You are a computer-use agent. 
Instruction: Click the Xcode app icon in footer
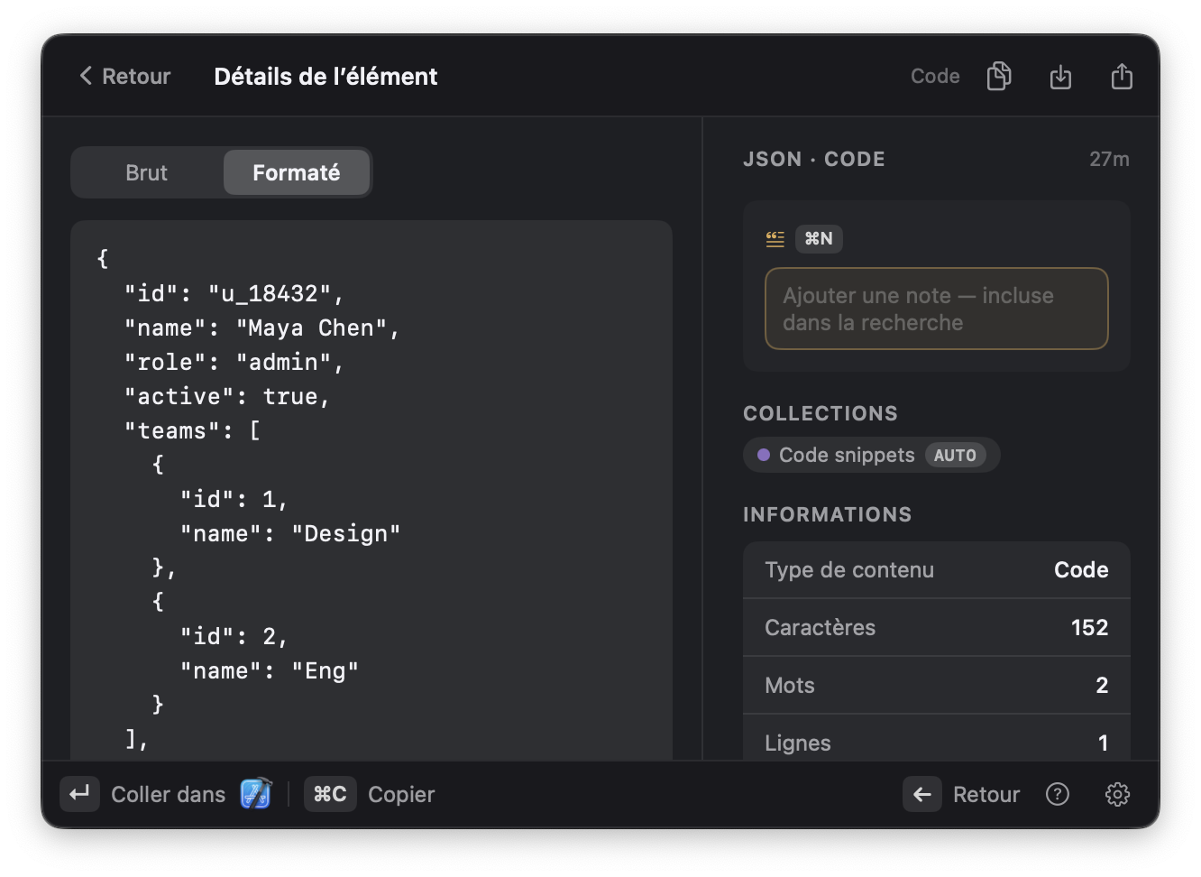(256, 793)
